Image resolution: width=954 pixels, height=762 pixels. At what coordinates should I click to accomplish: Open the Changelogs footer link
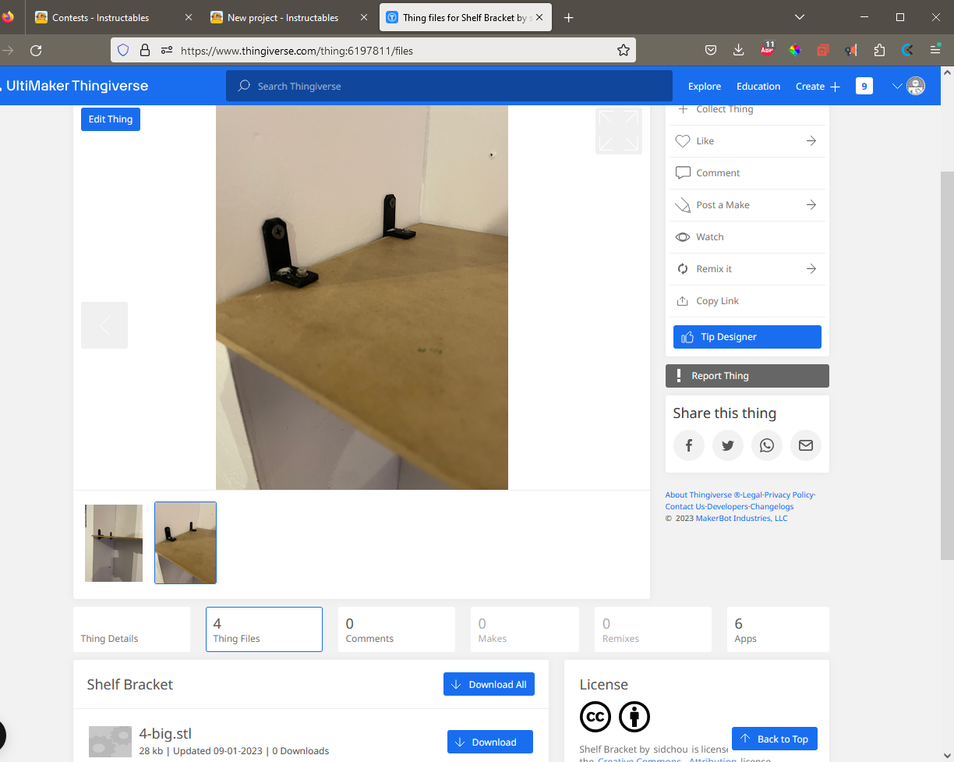772,507
